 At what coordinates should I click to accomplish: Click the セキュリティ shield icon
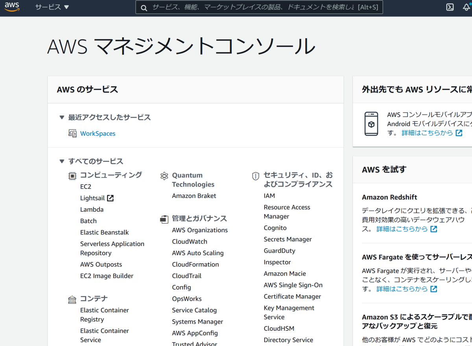pyautogui.click(x=256, y=176)
